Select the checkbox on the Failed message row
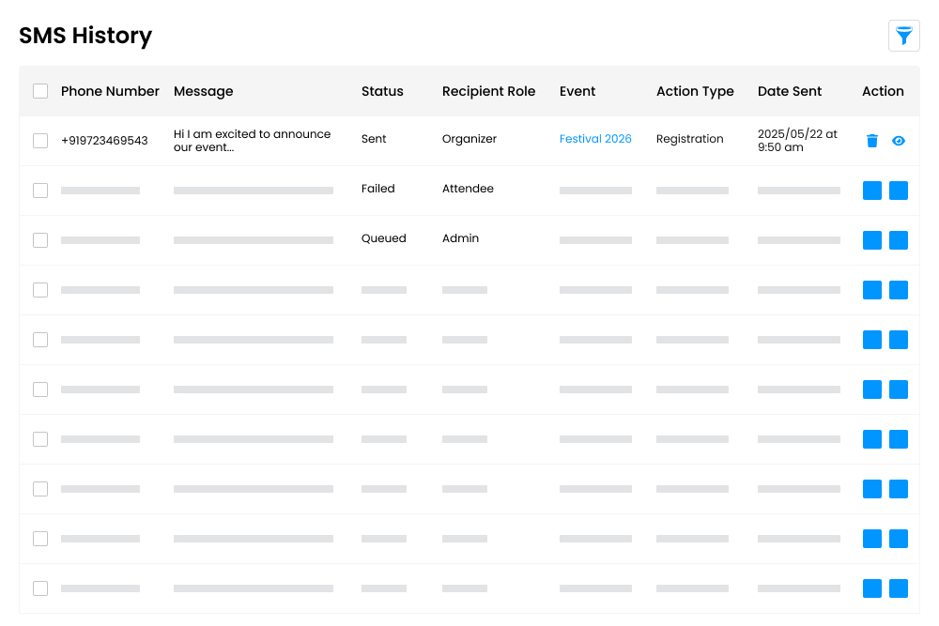This screenshot has width=939, height=626. [x=40, y=190]
